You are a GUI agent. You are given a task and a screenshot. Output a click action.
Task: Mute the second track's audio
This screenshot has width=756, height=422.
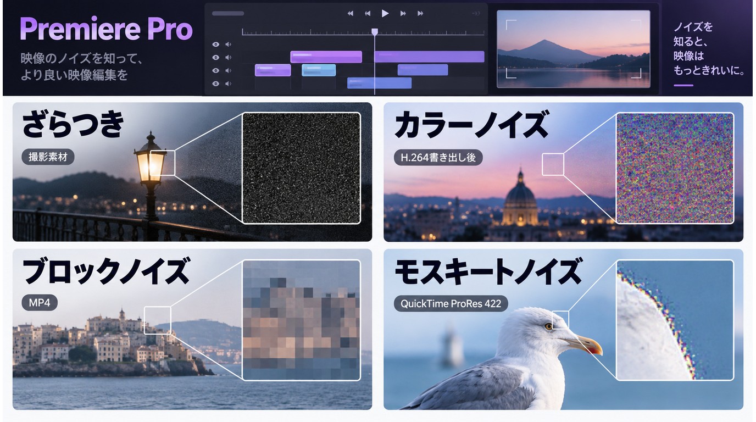click(228, 57)
